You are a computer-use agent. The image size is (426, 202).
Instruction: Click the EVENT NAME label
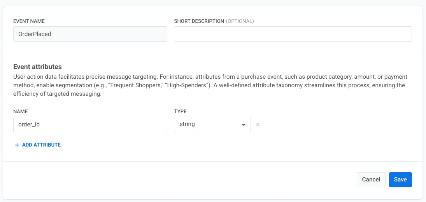[29, 21]
